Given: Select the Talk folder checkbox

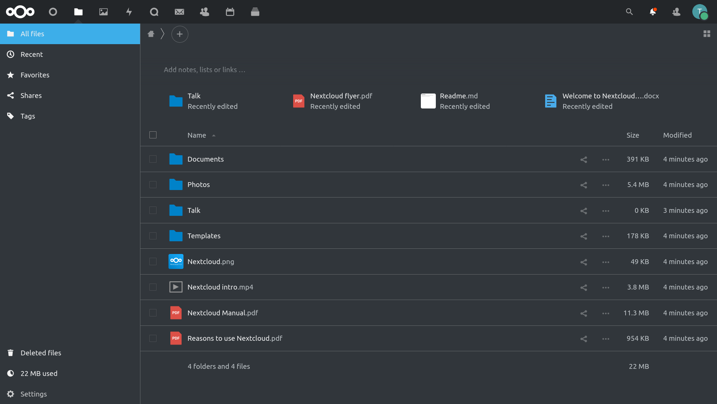Looking at the screenshot, I should point(153,210).
